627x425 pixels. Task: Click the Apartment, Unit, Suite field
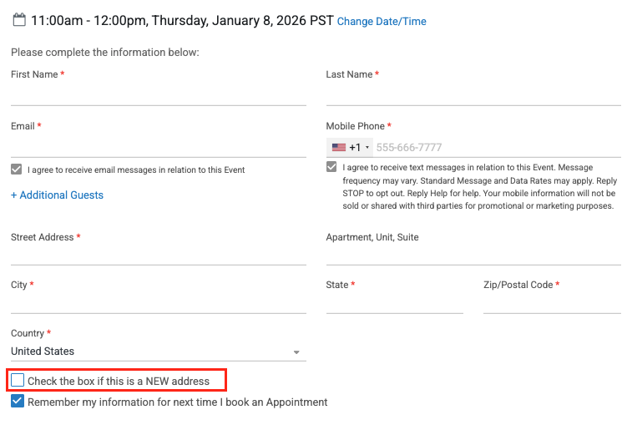[473, 256]
